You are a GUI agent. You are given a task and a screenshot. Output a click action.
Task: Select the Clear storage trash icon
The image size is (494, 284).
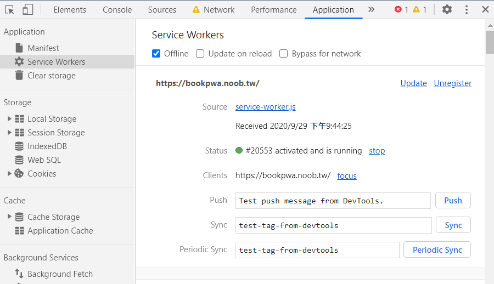19,76
